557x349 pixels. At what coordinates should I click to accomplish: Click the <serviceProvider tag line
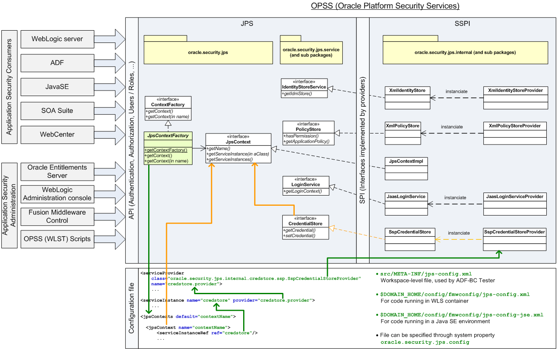[x=162, y=273]
